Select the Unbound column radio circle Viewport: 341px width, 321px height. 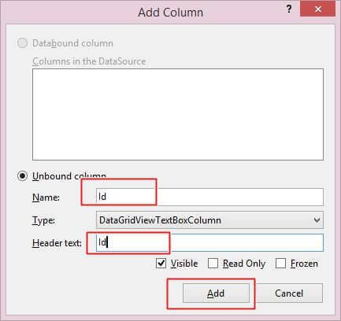click(22, 176)
